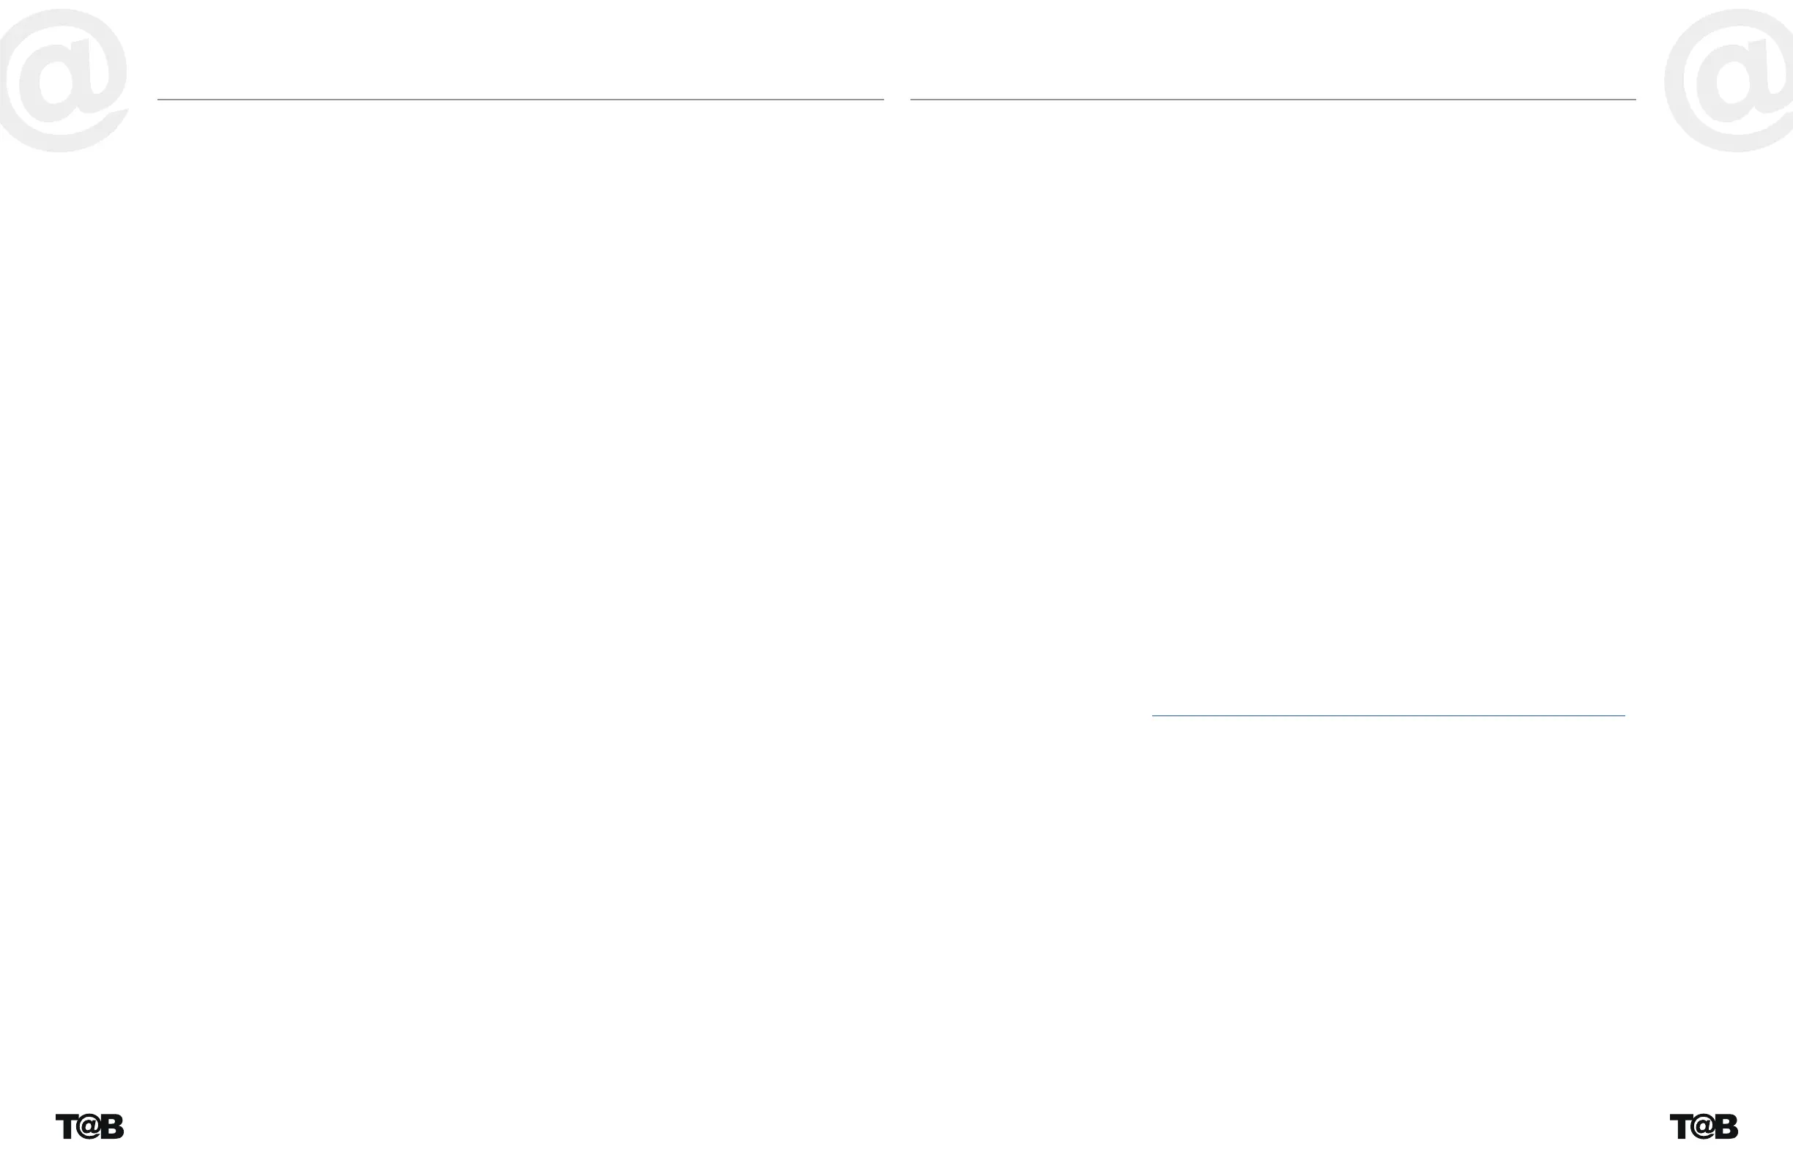The height and width of the screenshot is (1160, 1793).
Task: Click the gray header rule on left page
Action: 520,99
